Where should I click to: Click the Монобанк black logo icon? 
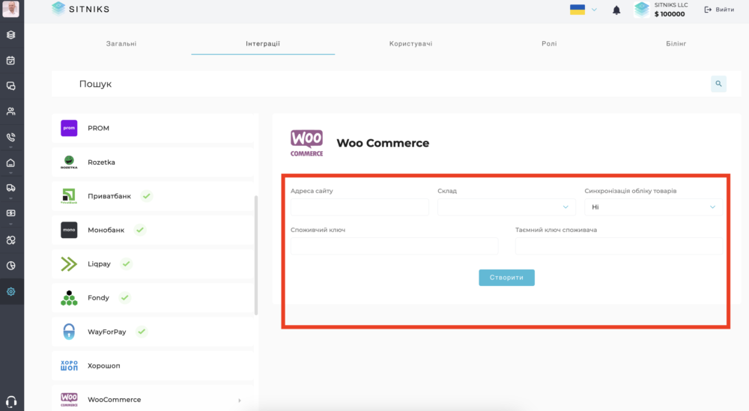(69, 230)
